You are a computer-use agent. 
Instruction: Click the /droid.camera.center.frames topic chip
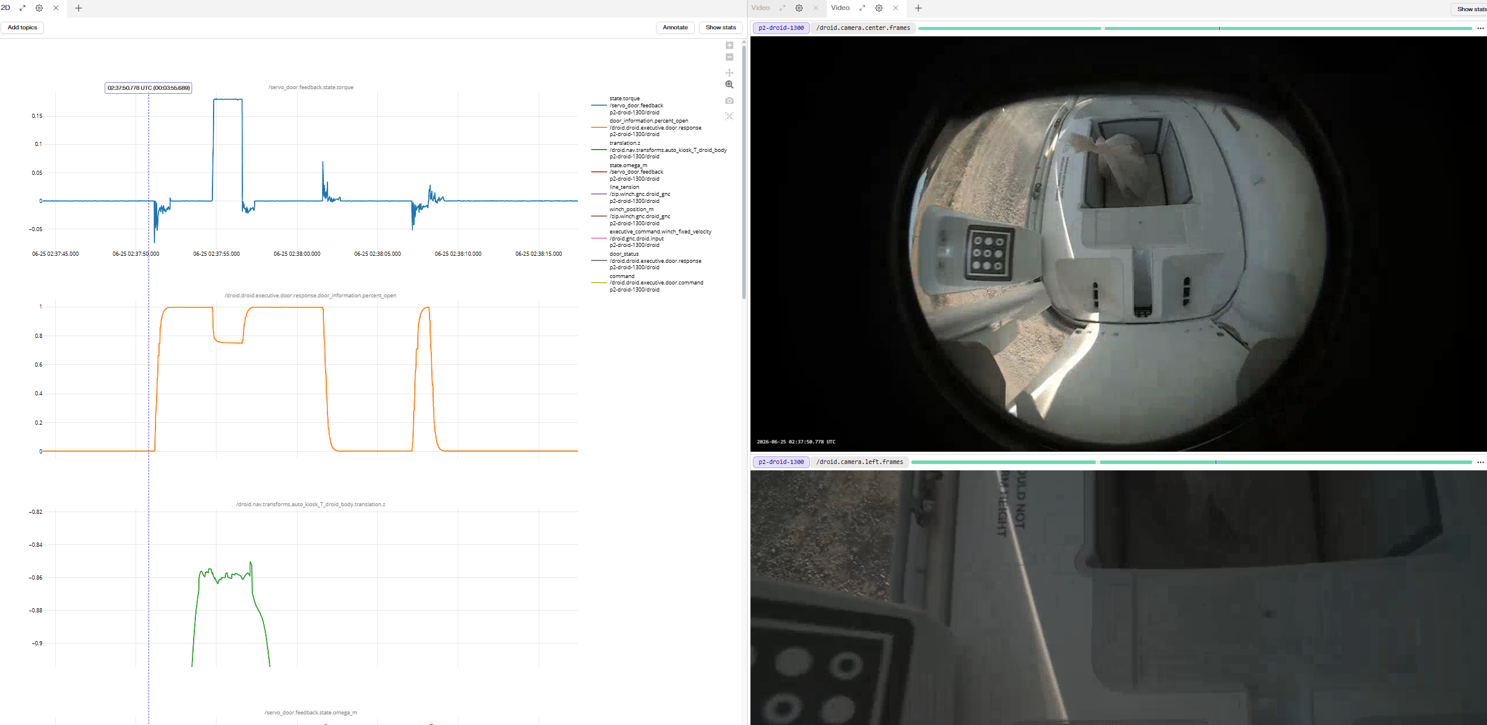(863, 28)
